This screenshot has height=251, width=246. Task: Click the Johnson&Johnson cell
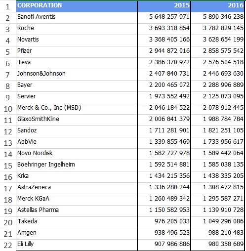click(x=77, y=75)
